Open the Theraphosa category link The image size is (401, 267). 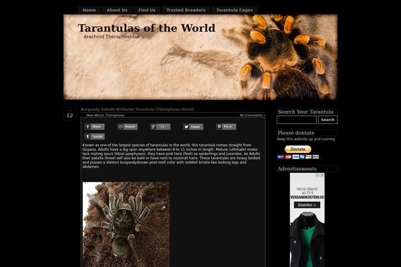pos(115,115)
